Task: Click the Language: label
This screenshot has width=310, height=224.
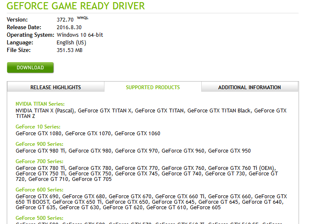Action: (20, 43)
